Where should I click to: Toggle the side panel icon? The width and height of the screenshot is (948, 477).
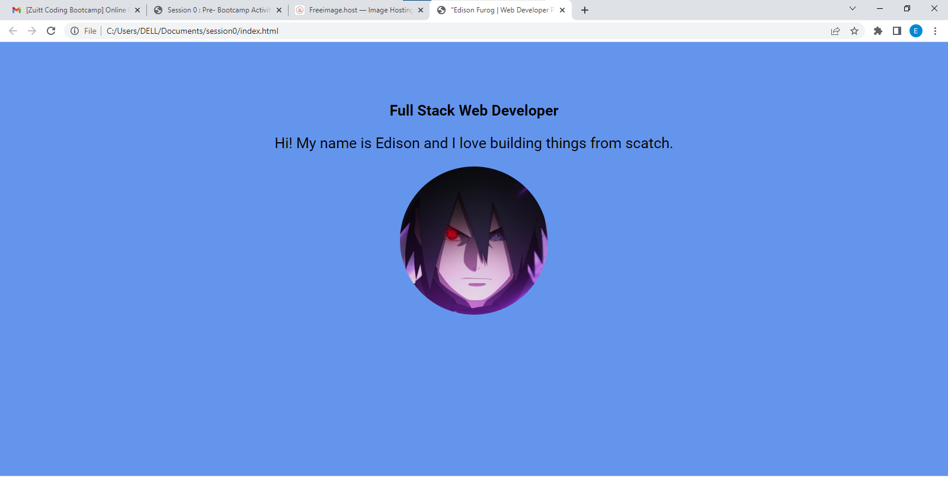[897, 31]
